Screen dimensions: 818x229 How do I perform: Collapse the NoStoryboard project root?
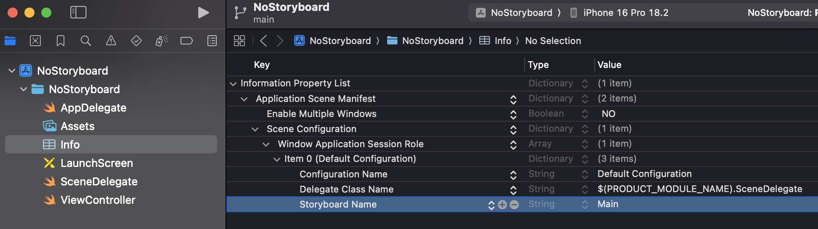[x=12, y=71]
